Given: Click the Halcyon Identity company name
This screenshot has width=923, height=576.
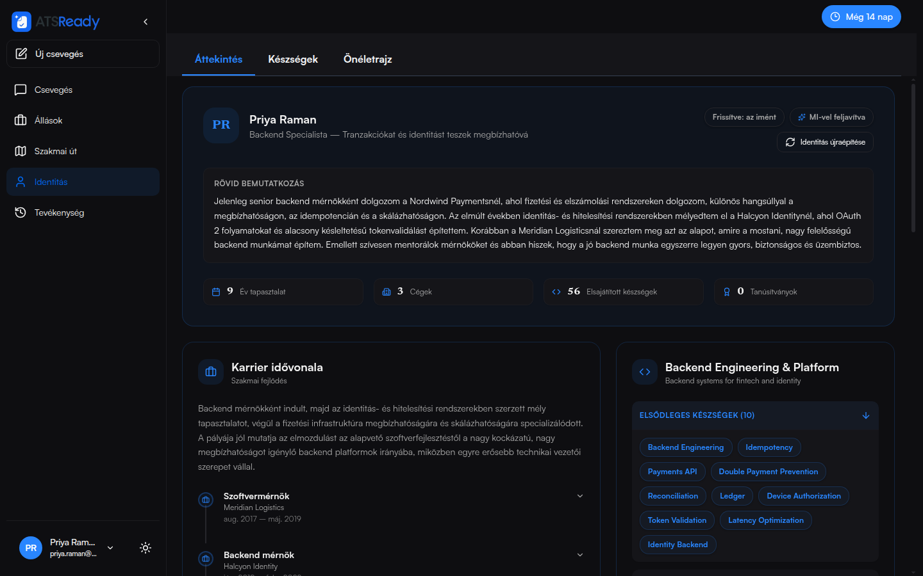Looking at the screenshot, I should (251, 566).
